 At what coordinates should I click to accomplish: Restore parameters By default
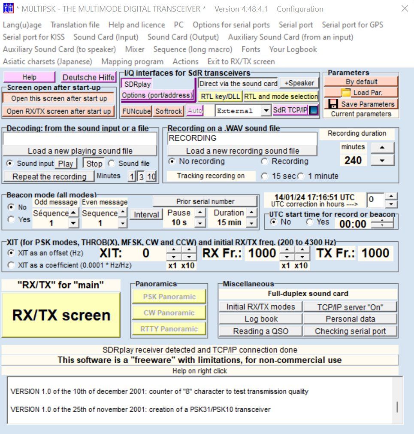(x=361, y=82)
